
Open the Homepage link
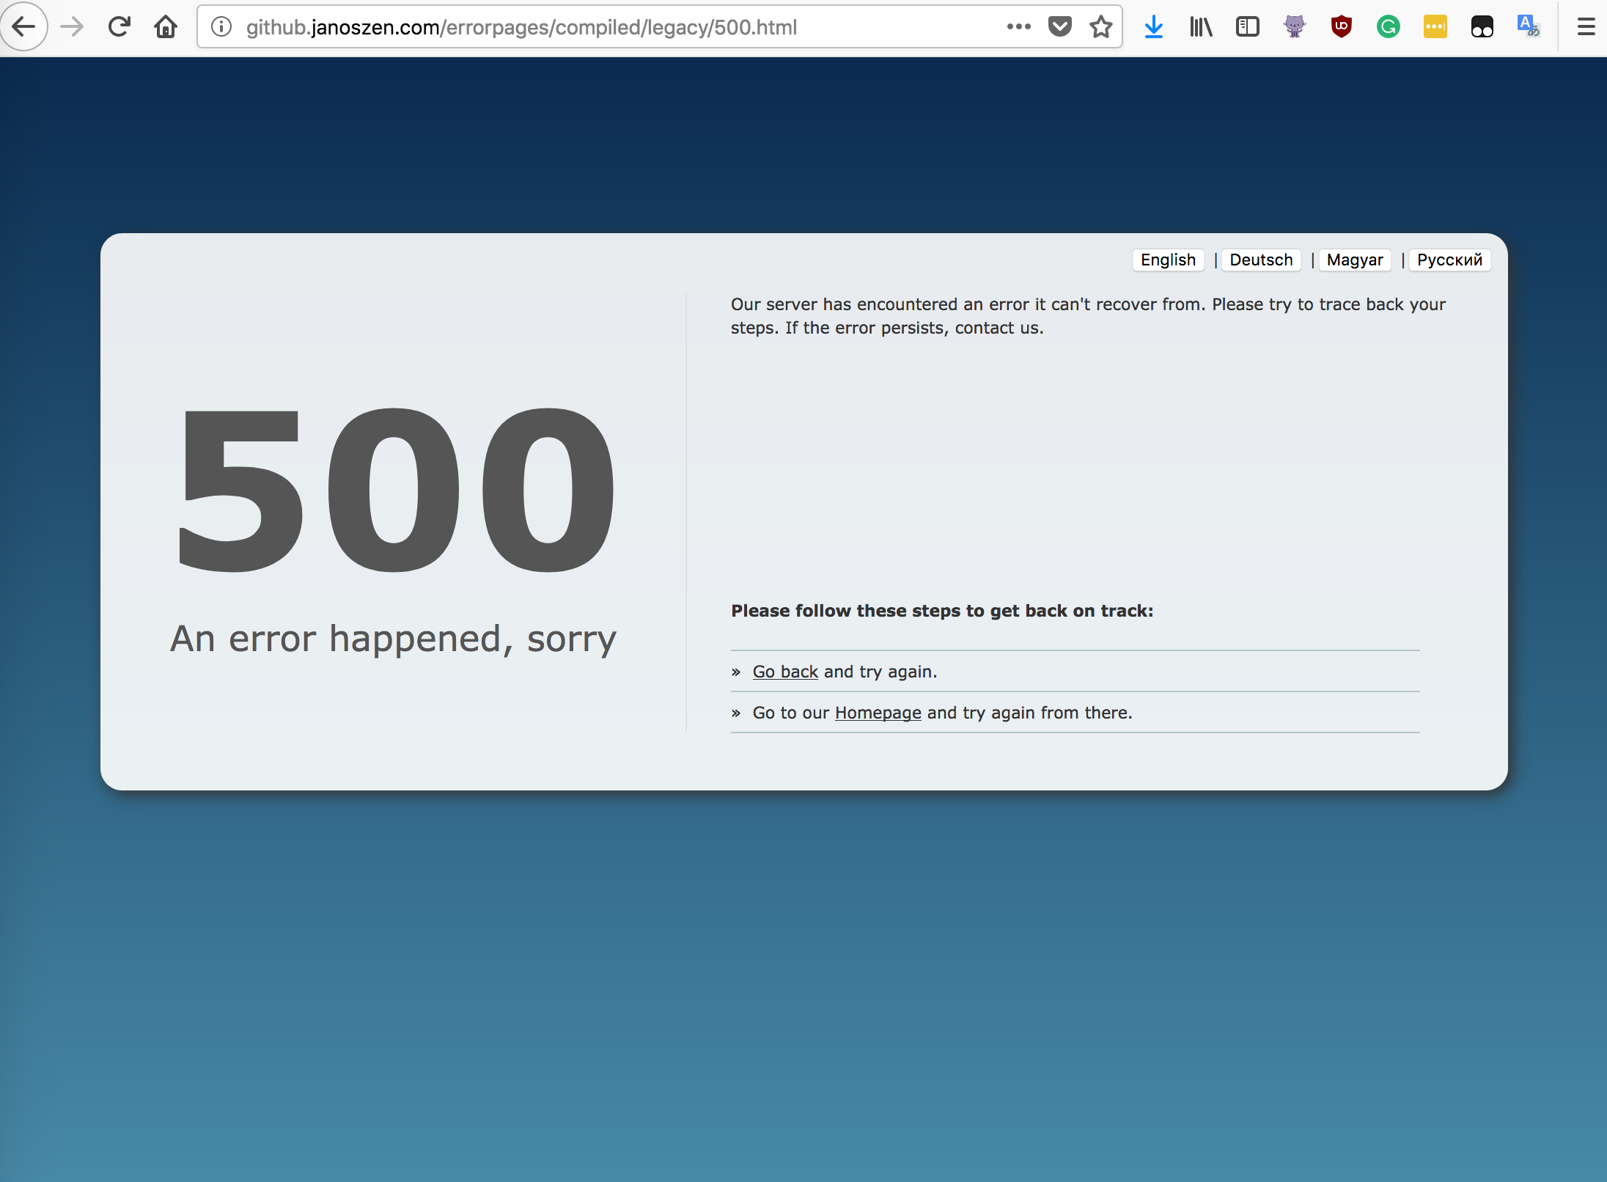point(878,713)
